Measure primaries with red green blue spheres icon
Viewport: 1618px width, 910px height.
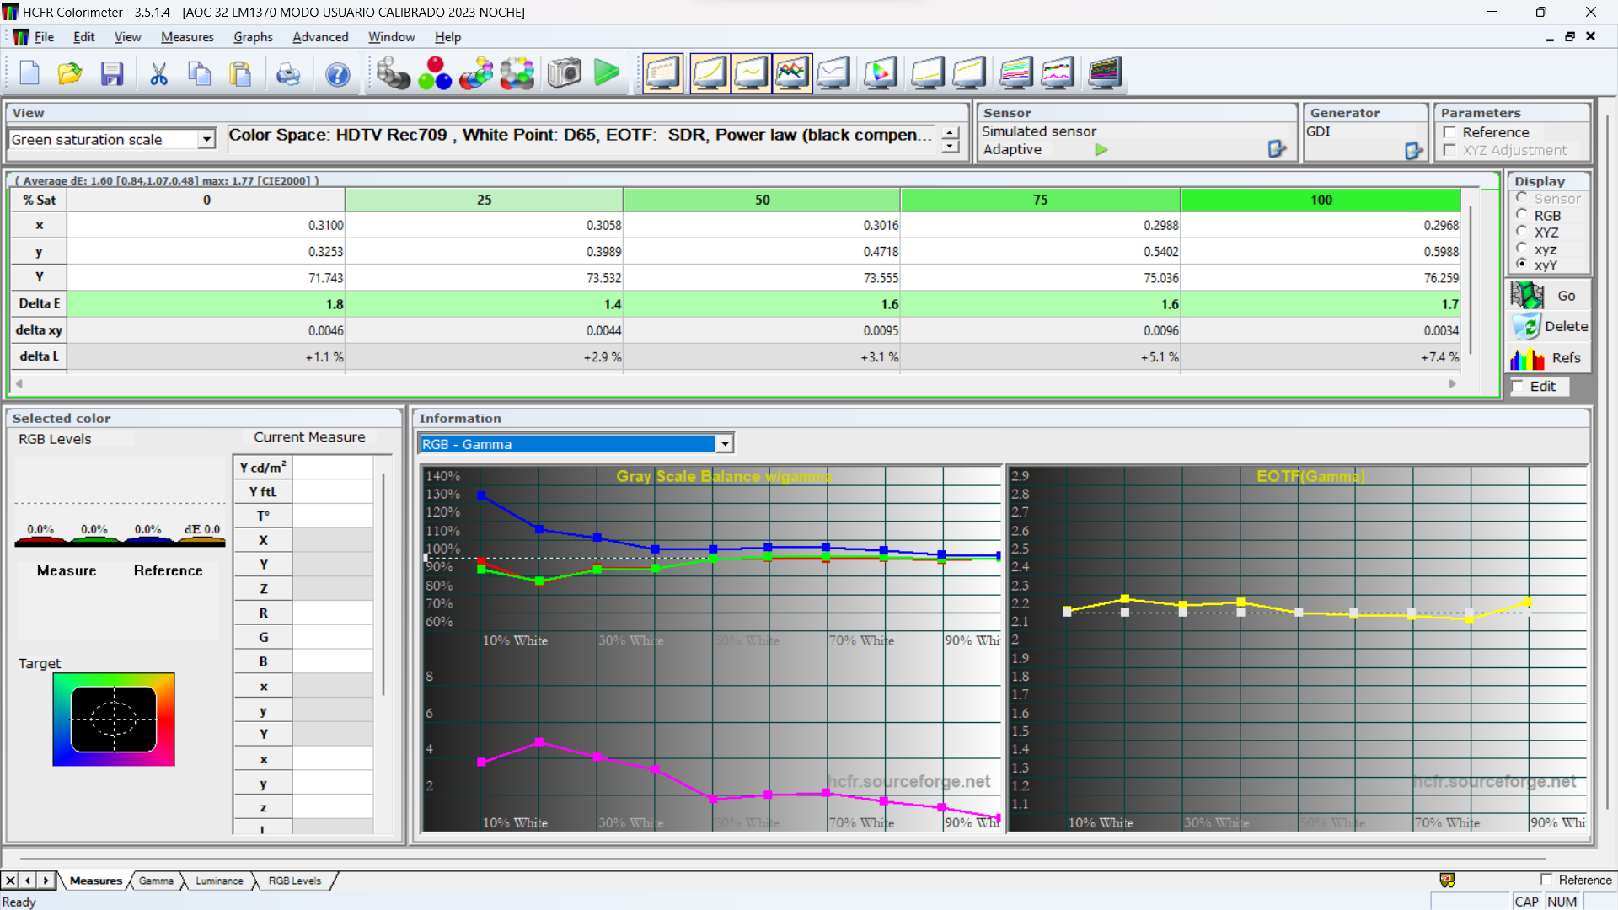(x=435, y=73)
